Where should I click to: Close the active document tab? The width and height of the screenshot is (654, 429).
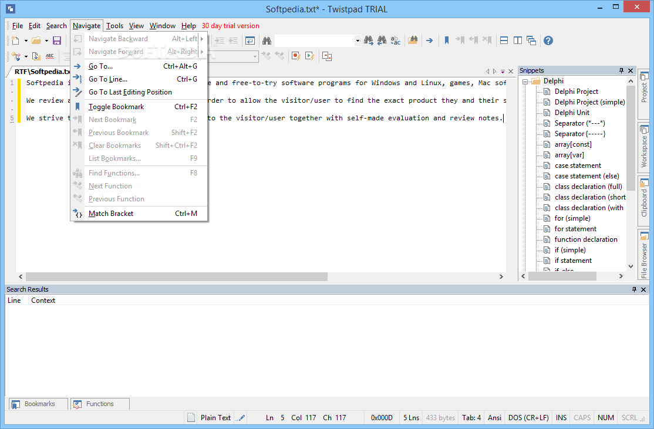coord(511,71)
